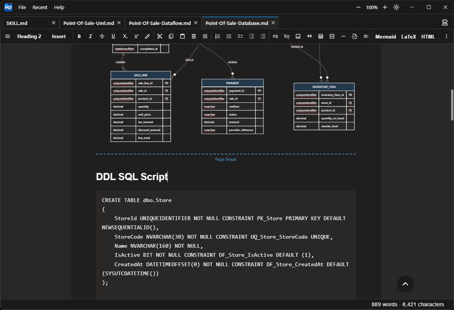Insert a code block
The image size is (454, 310).
[332, 37]
